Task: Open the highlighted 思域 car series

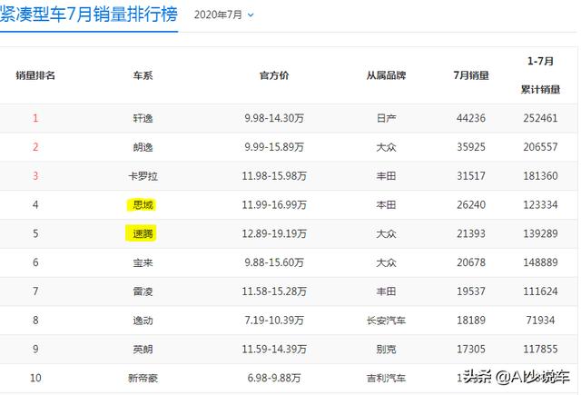Action: coord(143,205)
